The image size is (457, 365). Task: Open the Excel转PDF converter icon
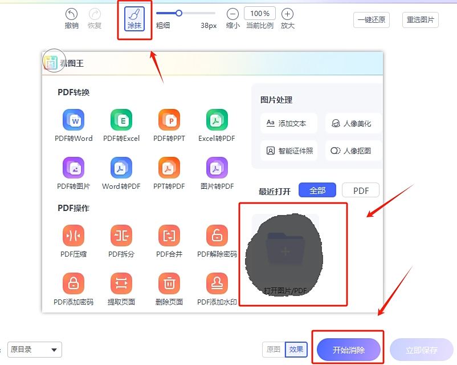coord(217,120)
